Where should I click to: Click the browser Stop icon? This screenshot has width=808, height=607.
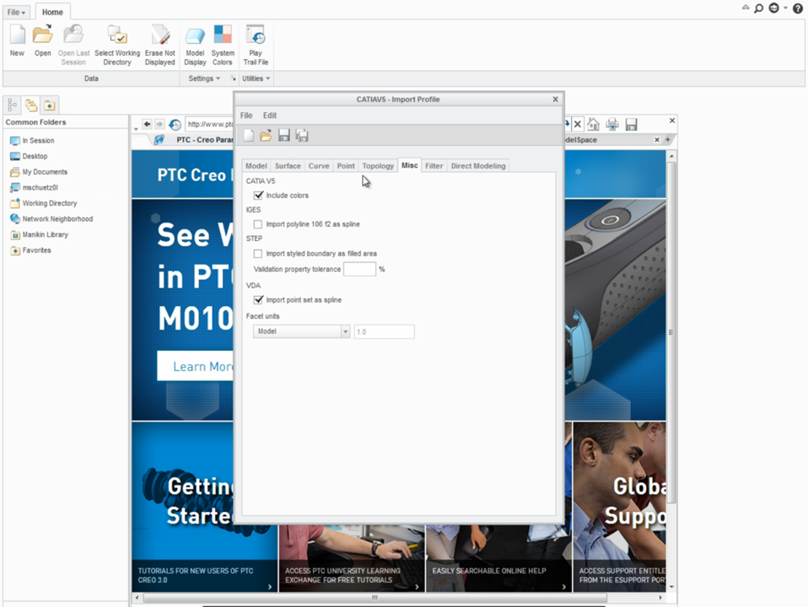[x=578, y=124]
